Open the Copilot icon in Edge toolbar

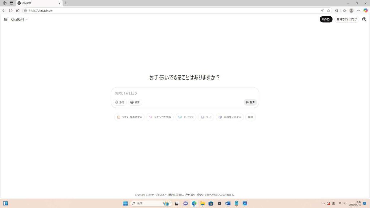[x=365, y=10]
